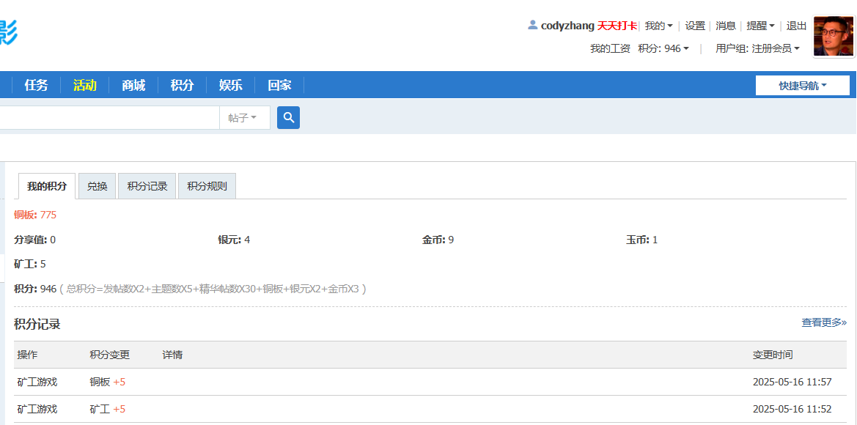Viewport: 857px width, 425px height.
Task: Click the partial site logo
Action: [9, 31]
